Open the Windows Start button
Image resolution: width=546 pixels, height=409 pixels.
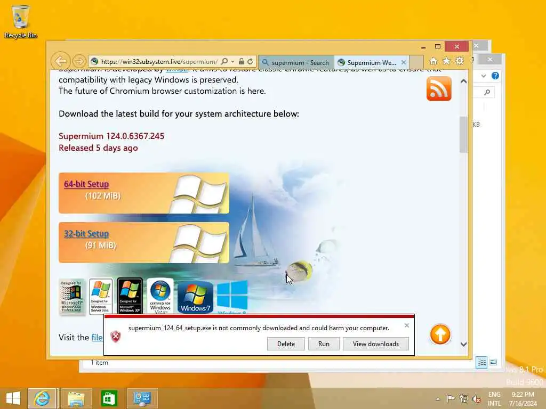pyautogui.click(x=13, y=398)
